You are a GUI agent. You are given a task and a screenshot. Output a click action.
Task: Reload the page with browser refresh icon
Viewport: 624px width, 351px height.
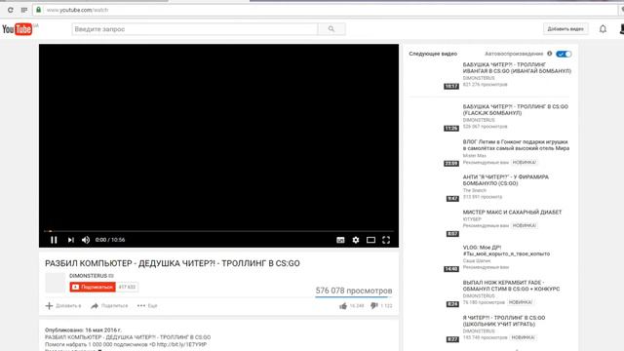[11, 10]
